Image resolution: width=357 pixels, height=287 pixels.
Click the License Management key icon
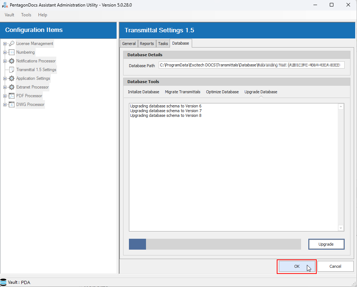click(12, 44)
